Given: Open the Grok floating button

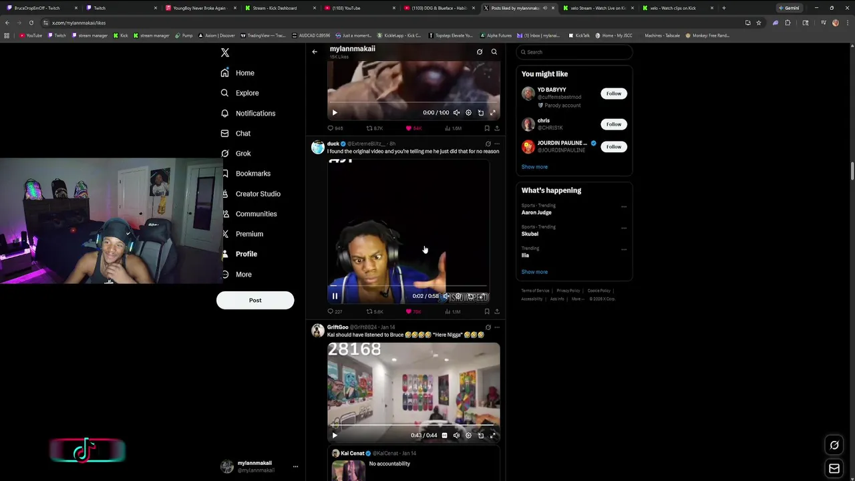Looking at the screenshot, I should click(834, 445).
